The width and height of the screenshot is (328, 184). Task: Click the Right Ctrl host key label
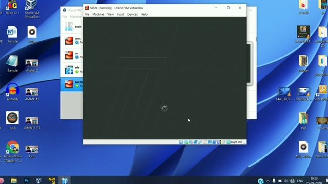(236, 142)
